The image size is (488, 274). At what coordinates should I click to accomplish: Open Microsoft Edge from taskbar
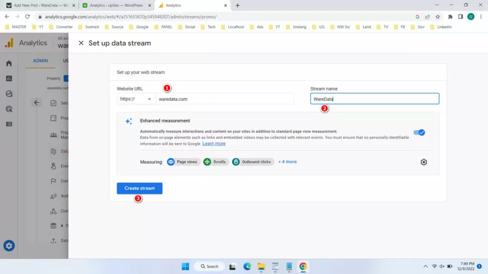(247, 266)
